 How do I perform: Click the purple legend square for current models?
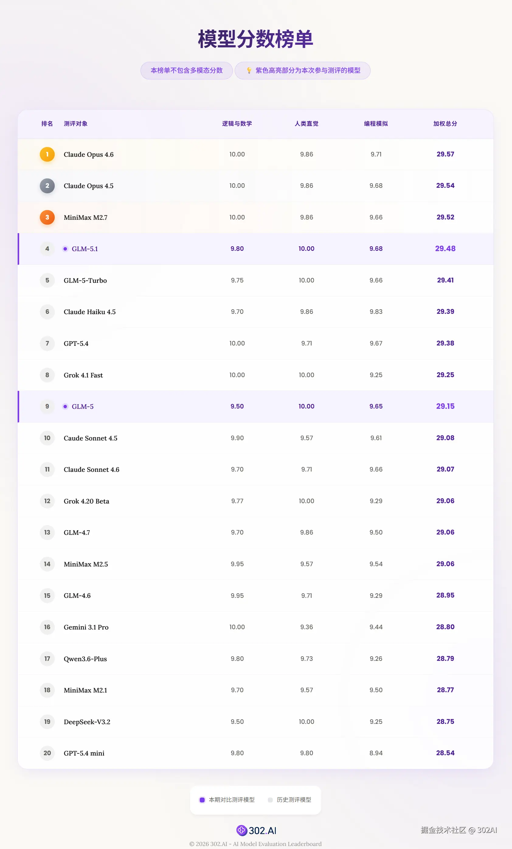[202, 800]
